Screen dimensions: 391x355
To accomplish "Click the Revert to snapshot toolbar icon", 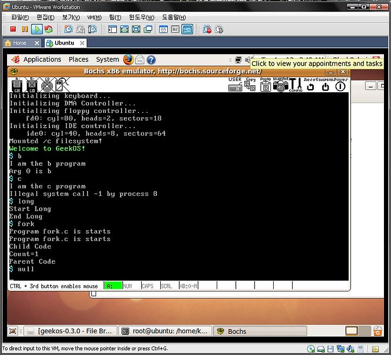I will point(80,29).
